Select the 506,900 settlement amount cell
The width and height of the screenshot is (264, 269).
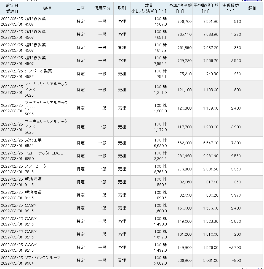[180, 260]
